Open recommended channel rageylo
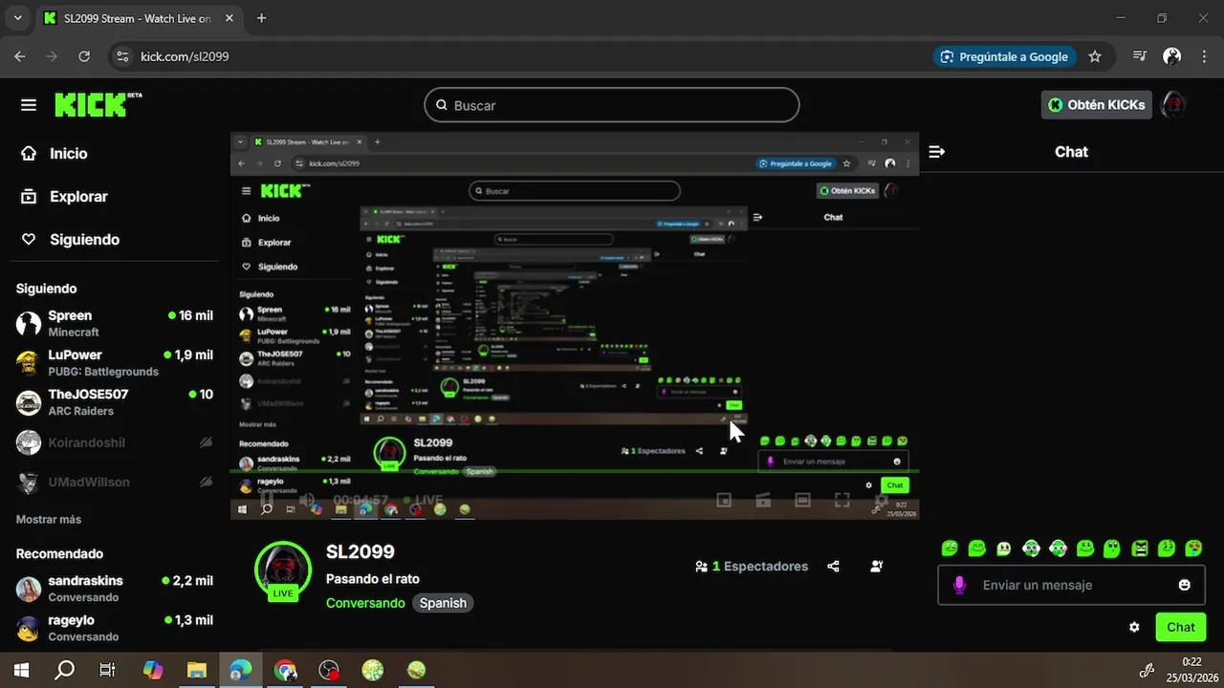Screen dimensions: 1224x688 (x=115, y=627)
